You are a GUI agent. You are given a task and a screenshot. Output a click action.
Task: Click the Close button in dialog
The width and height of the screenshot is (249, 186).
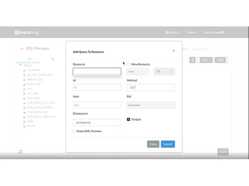coord(153,144)
